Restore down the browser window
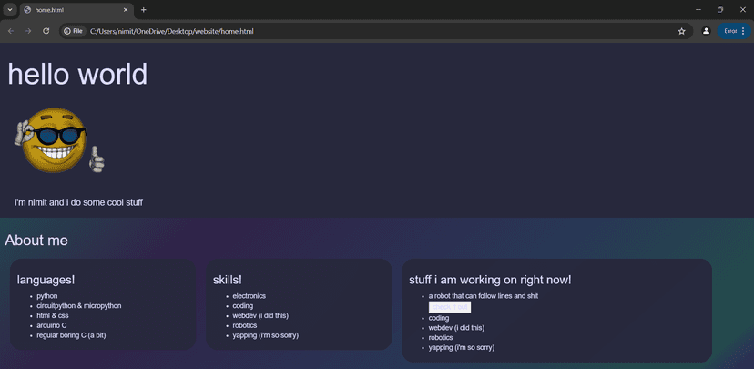Viewport: 754px width, 369px height. point(720,10)
